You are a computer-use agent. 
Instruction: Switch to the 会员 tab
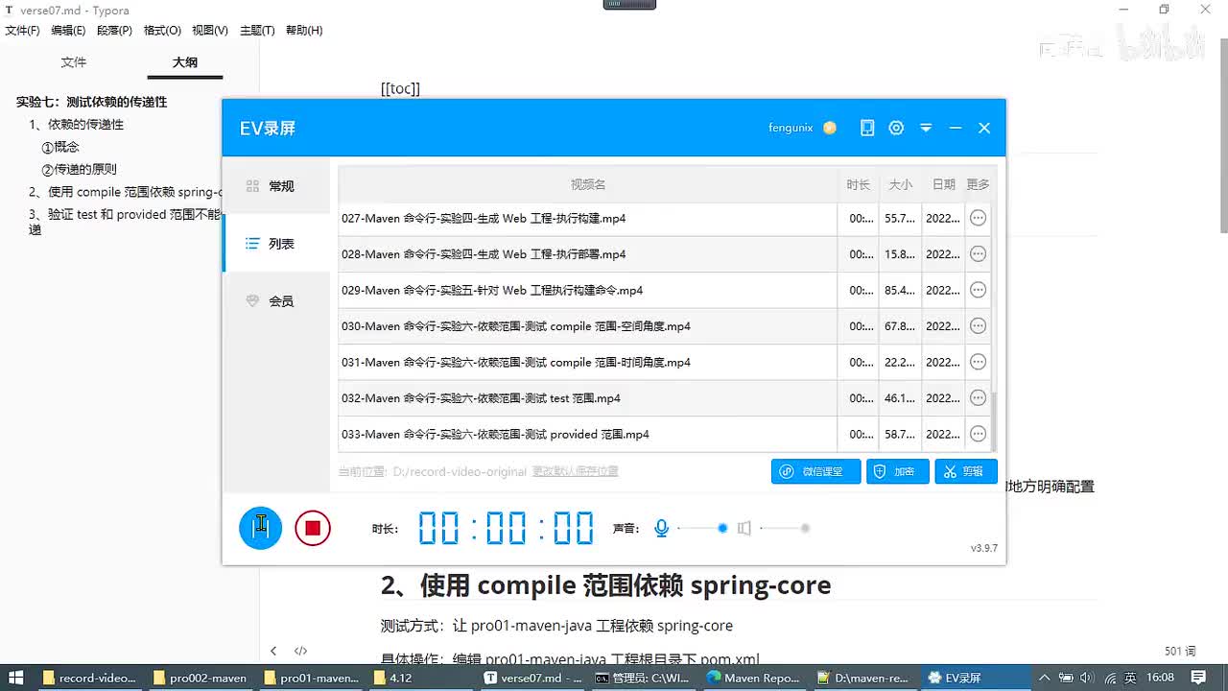click(276, 301)
